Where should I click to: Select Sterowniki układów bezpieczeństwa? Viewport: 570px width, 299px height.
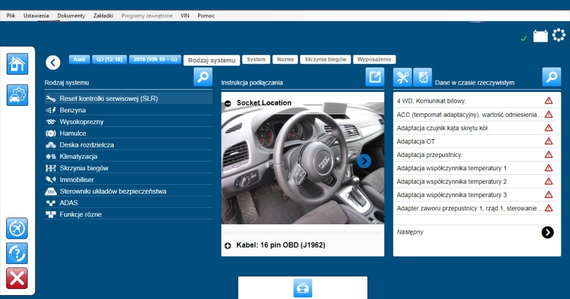129,192
